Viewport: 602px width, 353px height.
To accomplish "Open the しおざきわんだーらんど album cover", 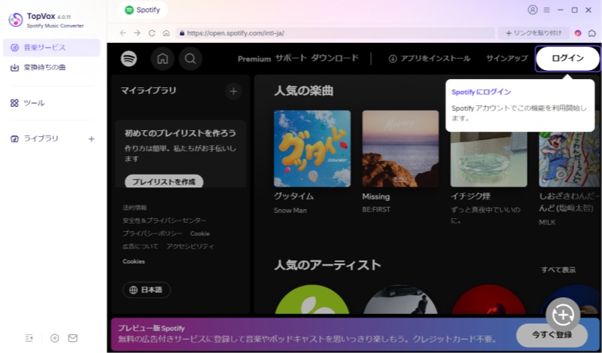I will tap(570, 159).
